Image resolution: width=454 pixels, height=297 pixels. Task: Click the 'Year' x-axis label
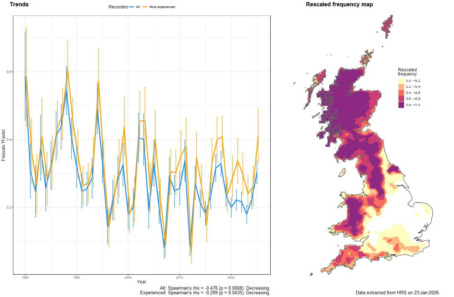click(x=142, y=282)
